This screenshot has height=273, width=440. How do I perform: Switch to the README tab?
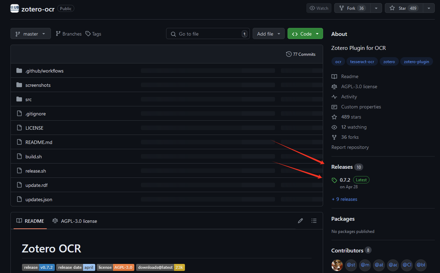[30, 221]
